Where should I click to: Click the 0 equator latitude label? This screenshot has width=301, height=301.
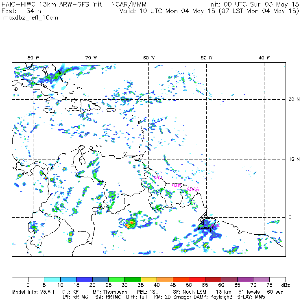click(x=290, y=217)
